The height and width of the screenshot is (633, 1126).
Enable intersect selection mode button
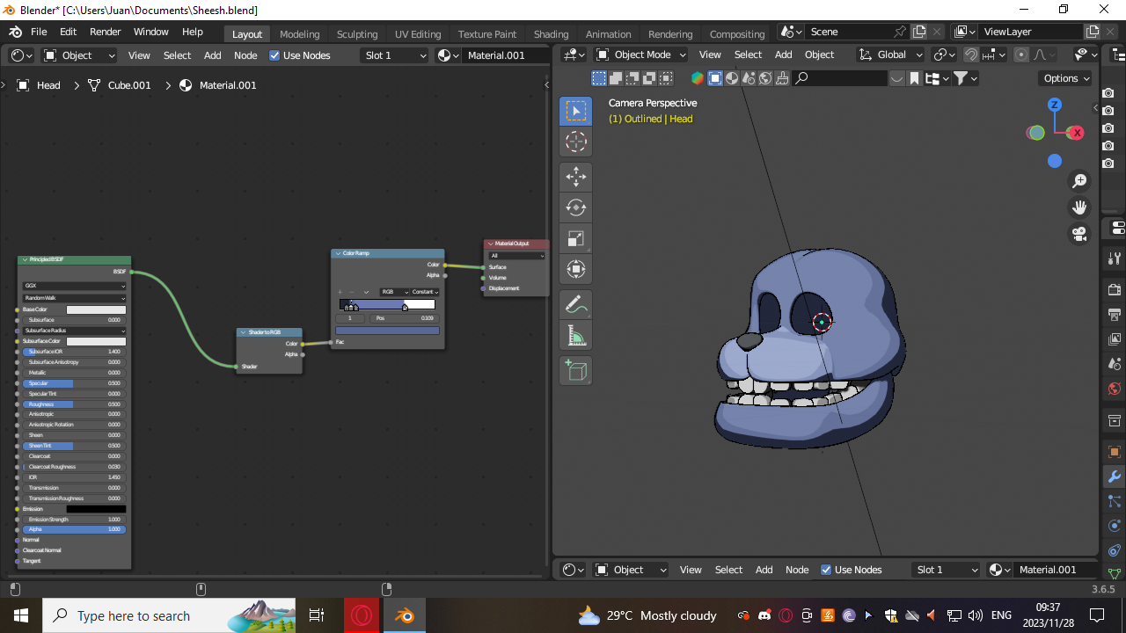point(666,78)
